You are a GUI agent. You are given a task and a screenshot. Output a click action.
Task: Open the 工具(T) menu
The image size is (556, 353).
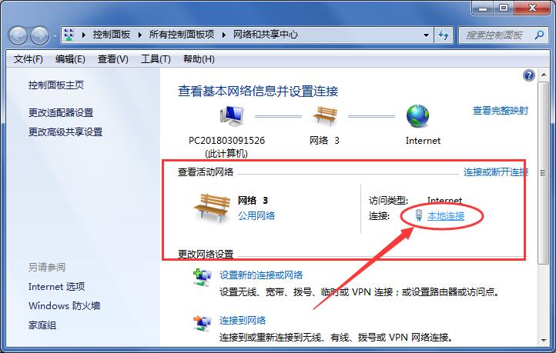coord(156,59)
